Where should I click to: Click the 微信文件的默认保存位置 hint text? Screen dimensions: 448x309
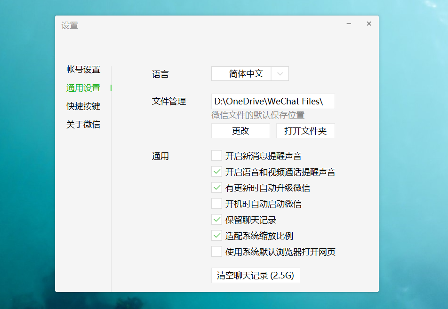[x=258, y=115]
